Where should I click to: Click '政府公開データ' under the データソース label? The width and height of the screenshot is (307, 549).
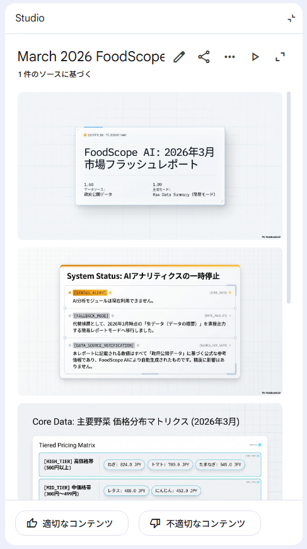click(98, 194)
